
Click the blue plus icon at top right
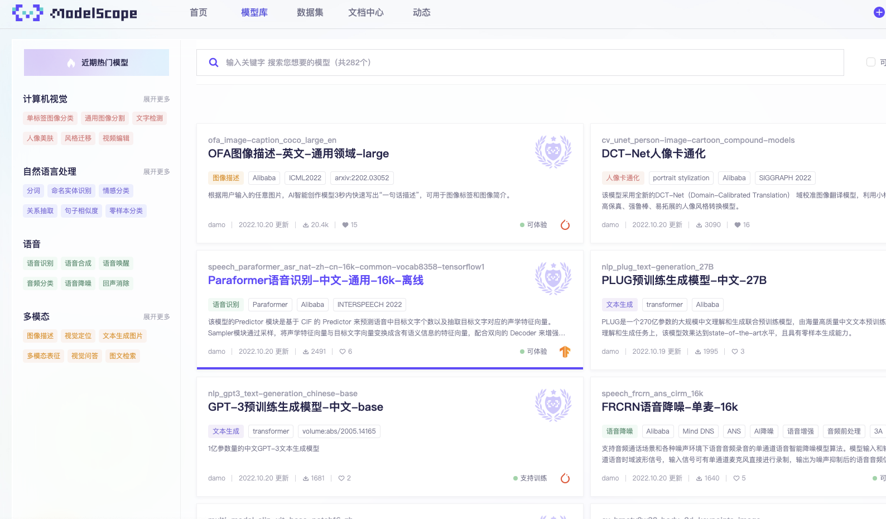879,12
